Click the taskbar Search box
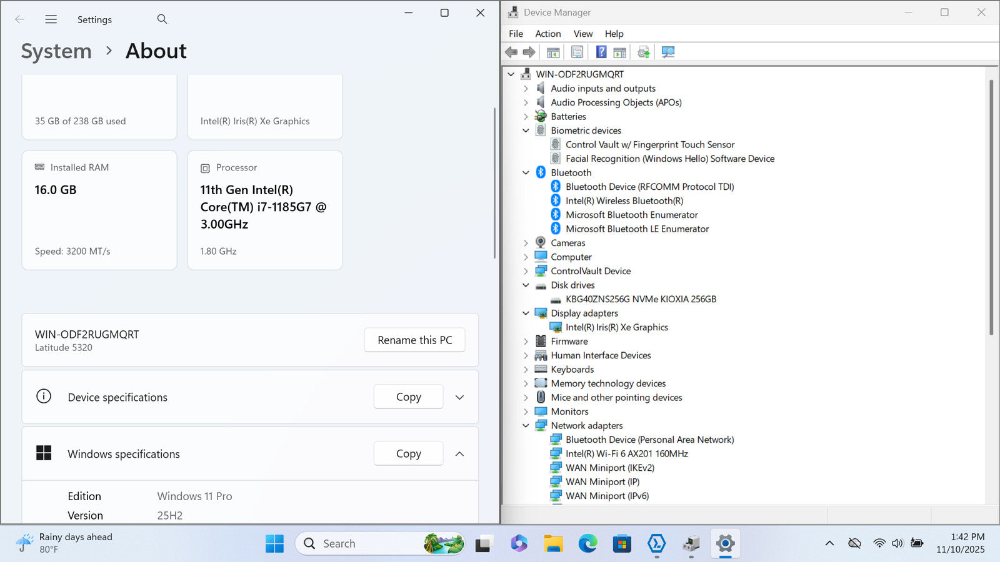This screenshot has width=1000, height=562. (369, 544)
